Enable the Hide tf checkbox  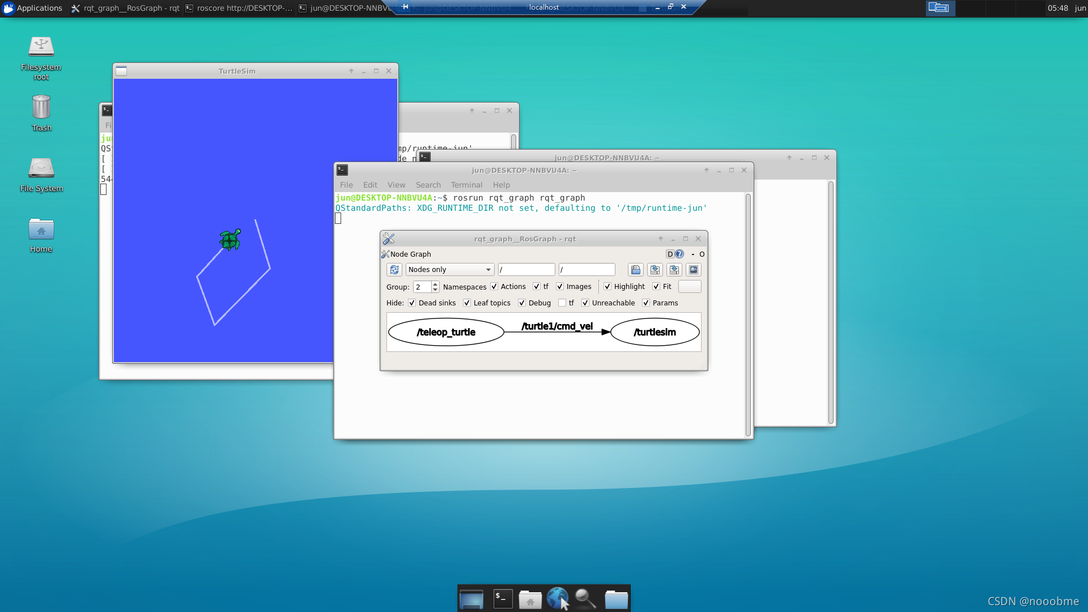pyautogui.click(x=562, y=303)
